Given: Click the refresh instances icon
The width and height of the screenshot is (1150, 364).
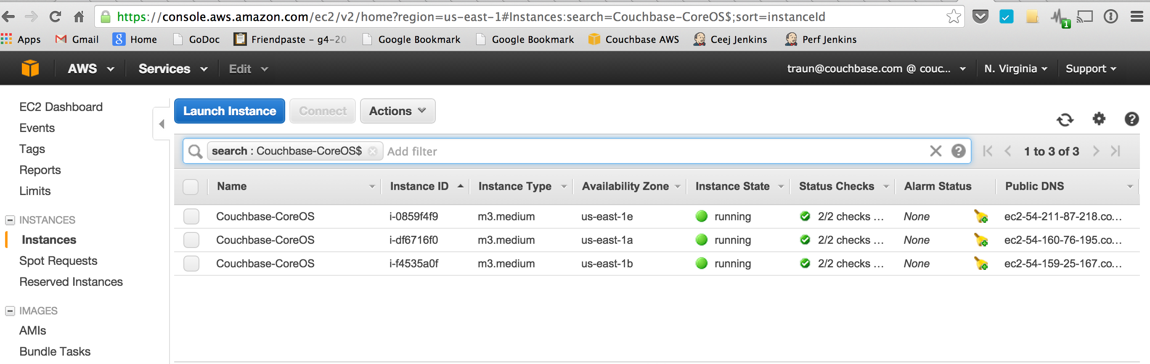Looking at the screenshot, I should tap(1065, 119).
